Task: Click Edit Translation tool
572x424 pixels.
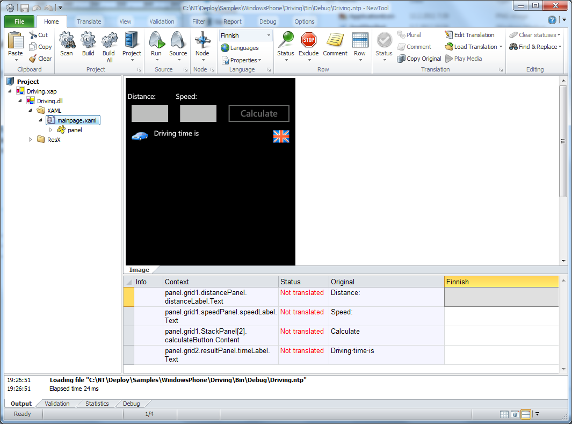Action: pos(470,35)
